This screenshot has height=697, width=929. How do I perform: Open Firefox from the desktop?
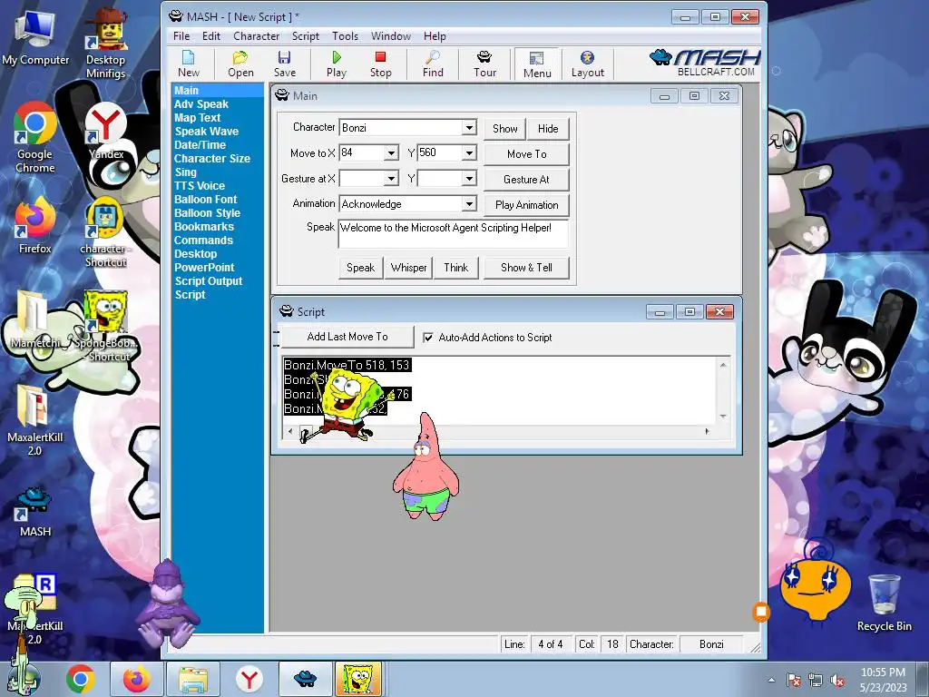[x=35, y=226]
